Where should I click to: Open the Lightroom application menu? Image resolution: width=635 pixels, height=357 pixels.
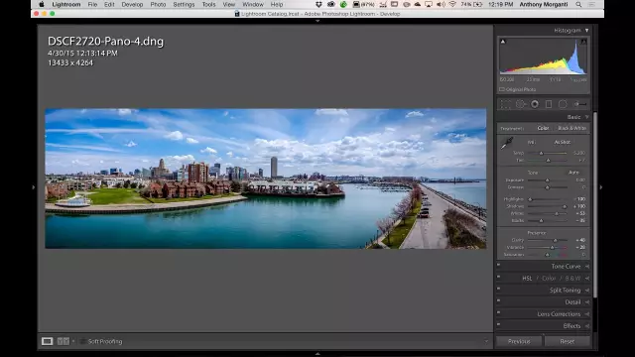66,4
